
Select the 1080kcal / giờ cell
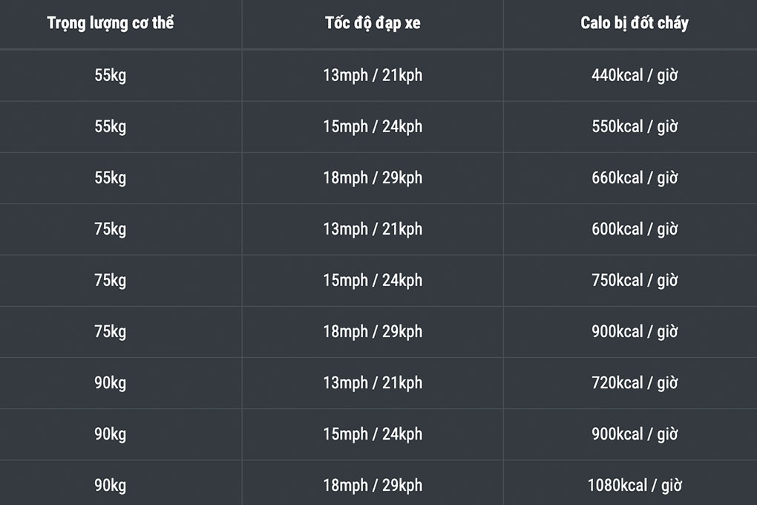coord(635,485)
